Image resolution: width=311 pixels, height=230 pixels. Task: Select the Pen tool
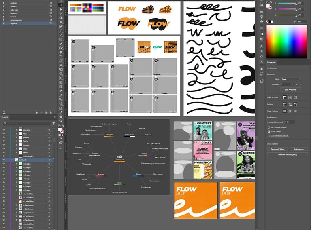(61, 22)
